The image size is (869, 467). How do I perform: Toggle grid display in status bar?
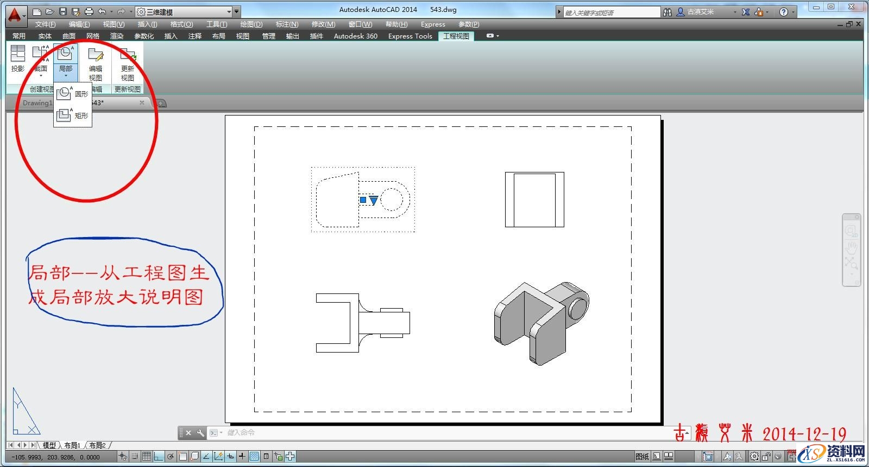pyautogui.click(x=147, y=457)
